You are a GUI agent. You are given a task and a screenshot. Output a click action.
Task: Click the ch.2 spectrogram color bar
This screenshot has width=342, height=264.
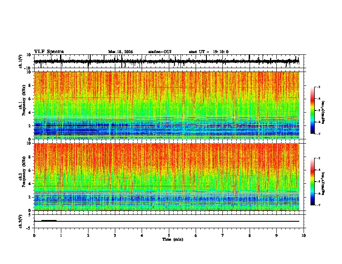click(312, 182)
